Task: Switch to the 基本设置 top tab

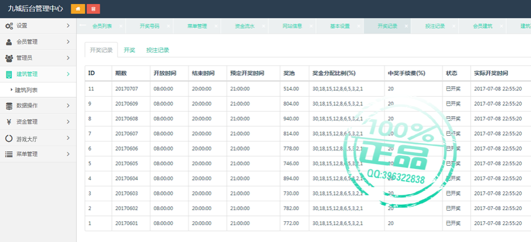Action: [340, 26]
